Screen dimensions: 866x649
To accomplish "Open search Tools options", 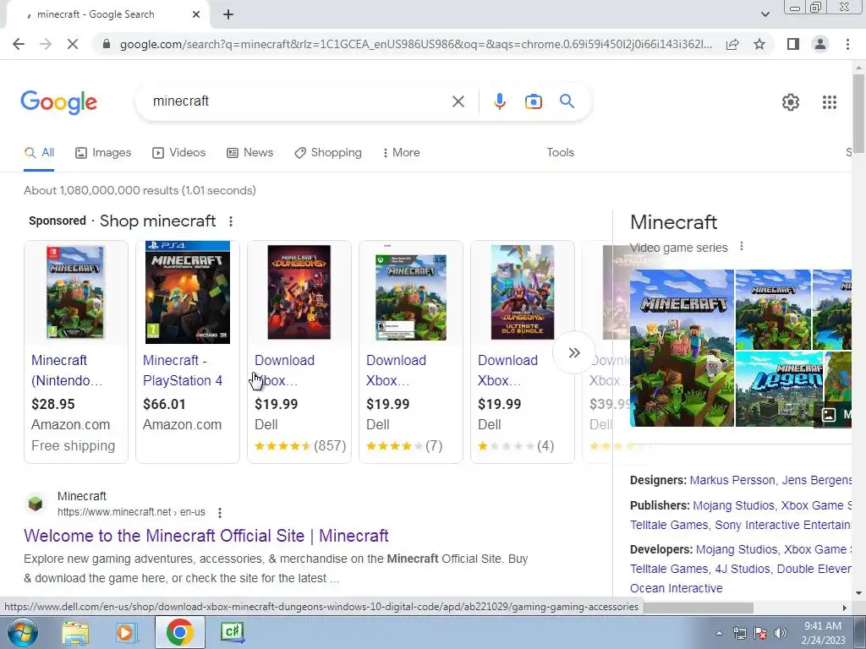I will (x=560, y=152).
